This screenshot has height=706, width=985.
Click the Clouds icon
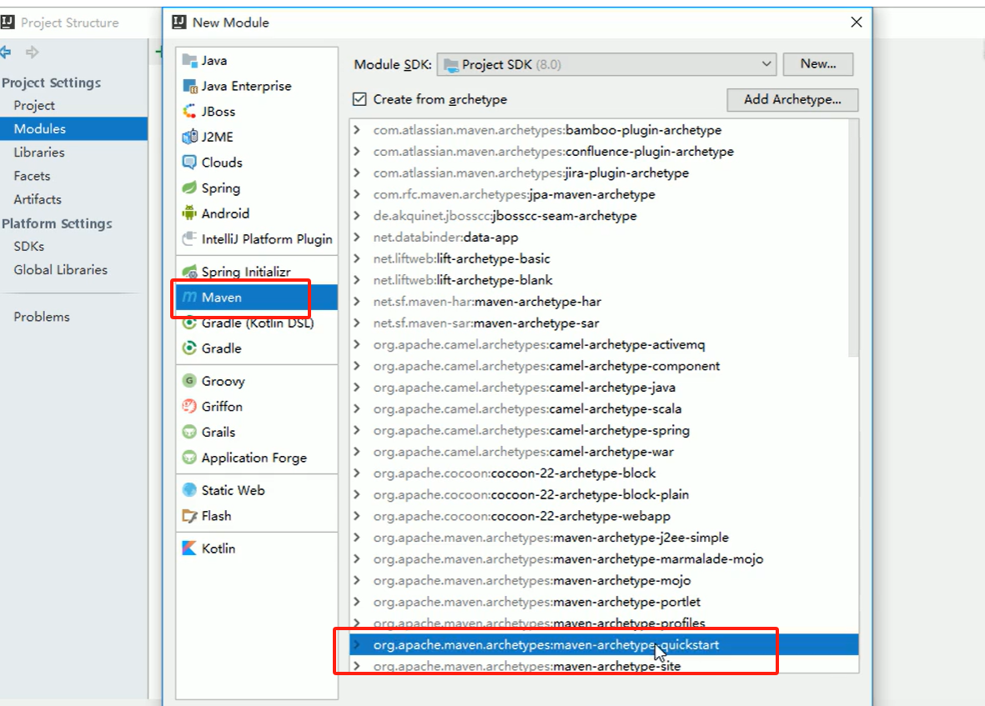pos(189,163)
